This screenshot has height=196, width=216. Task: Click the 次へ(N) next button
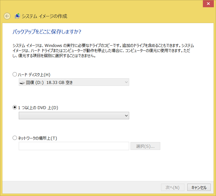[x=173, y=187]
